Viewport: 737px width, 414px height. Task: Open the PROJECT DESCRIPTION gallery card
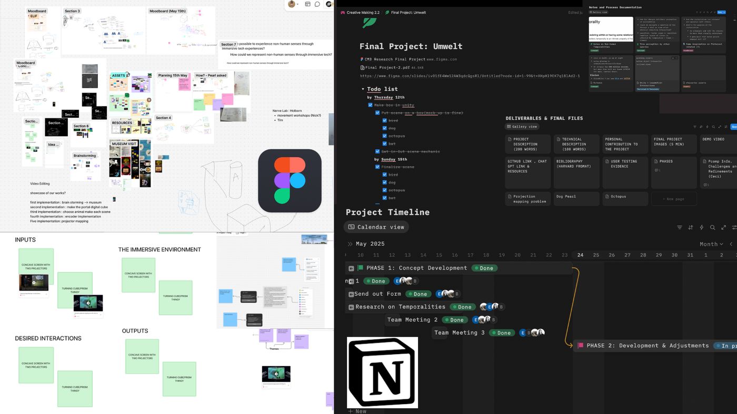click(528, 144)
